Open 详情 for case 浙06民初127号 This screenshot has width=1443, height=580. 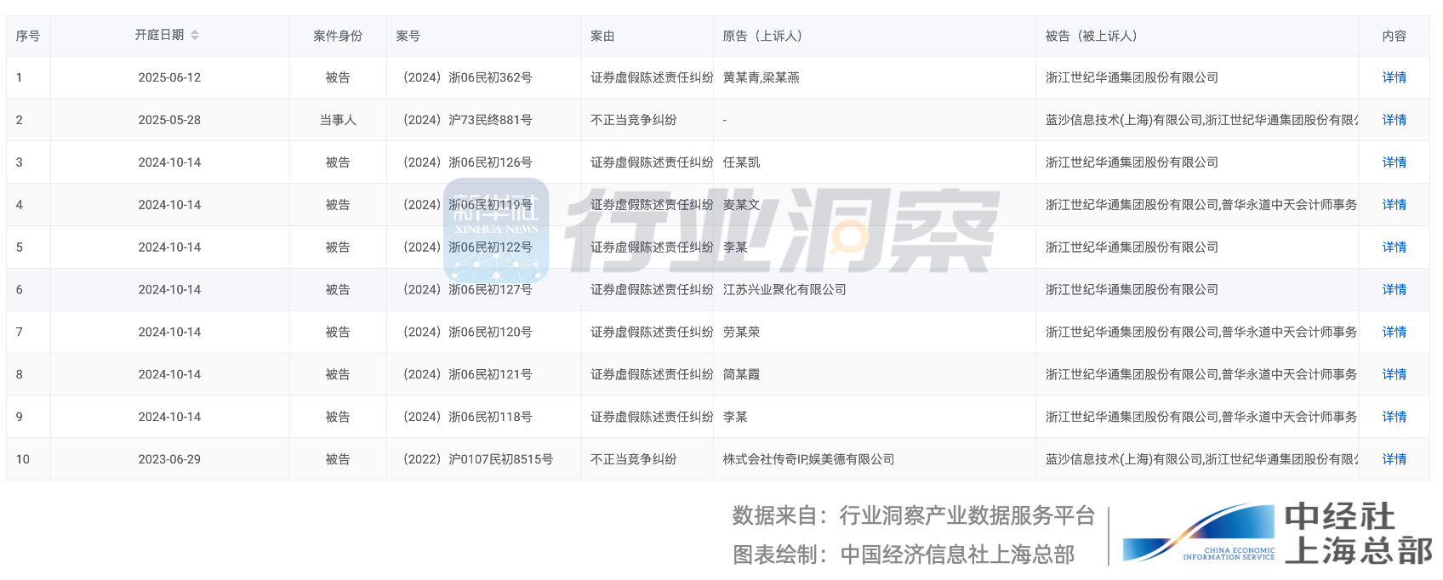click(1394, 290)
